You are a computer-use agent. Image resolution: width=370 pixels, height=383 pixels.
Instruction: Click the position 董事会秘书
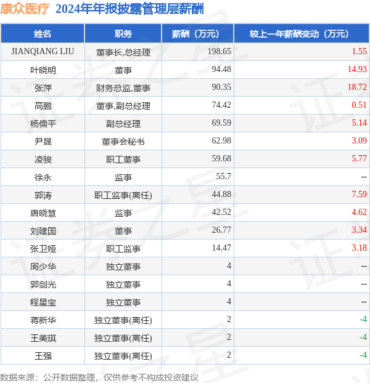pos(123,142)
